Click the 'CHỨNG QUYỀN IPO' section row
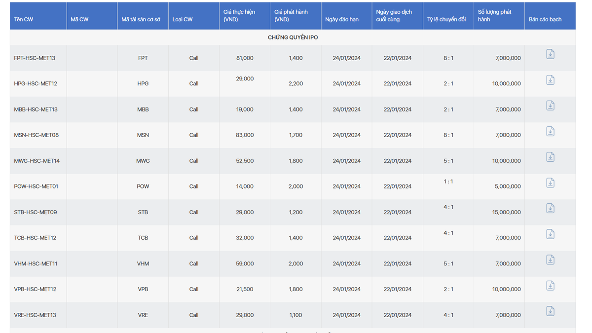Screen dimensions: 592x333 [x=293, y=37]
